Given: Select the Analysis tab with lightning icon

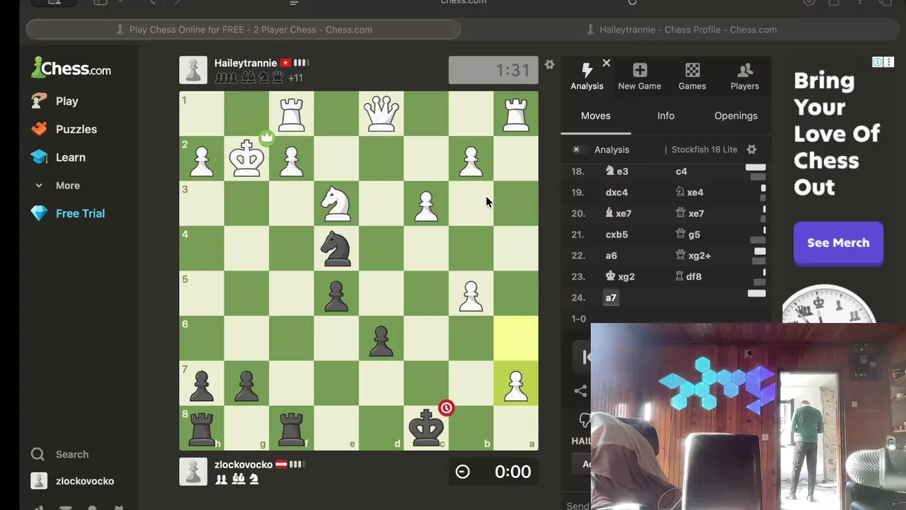Looking at the screenshot, I should [x=587, y=76].
